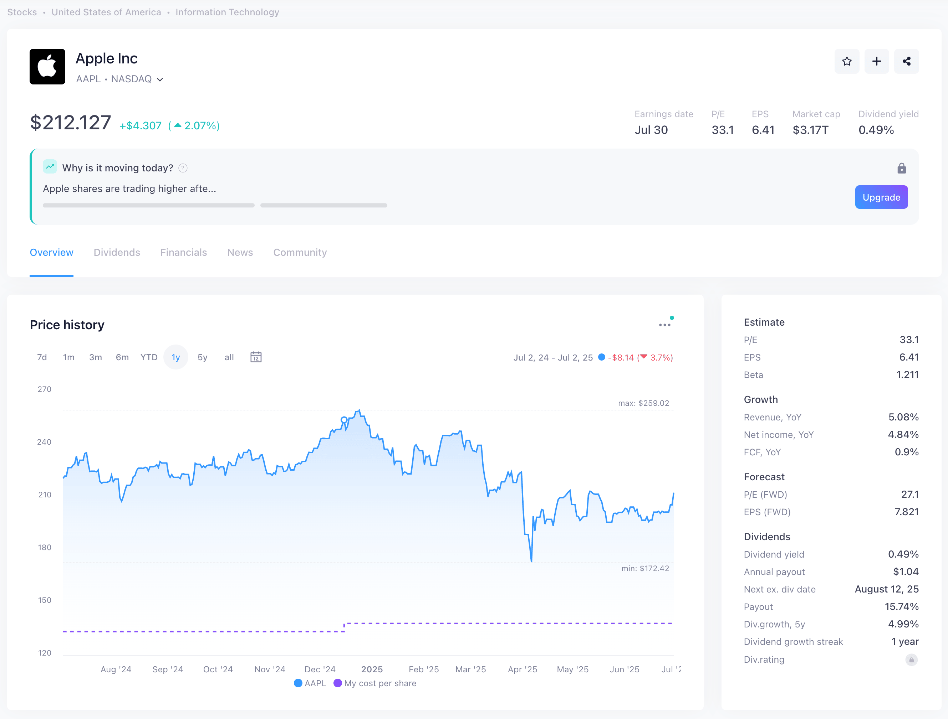Select 3m price range
Viewport: 948px width, 719px height.
coord(95,357)
